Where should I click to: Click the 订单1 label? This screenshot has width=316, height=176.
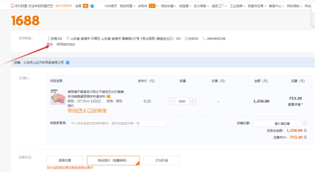click(x=24, y=78)
